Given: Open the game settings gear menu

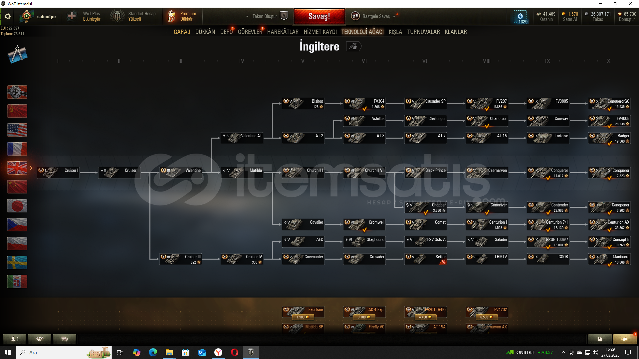Looking at the screenshot, I should 7,16.
